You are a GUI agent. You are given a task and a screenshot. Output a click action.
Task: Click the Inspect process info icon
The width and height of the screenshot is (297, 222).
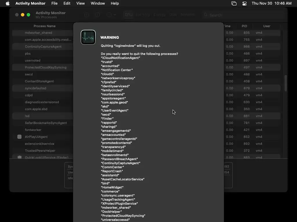point(97,15)
